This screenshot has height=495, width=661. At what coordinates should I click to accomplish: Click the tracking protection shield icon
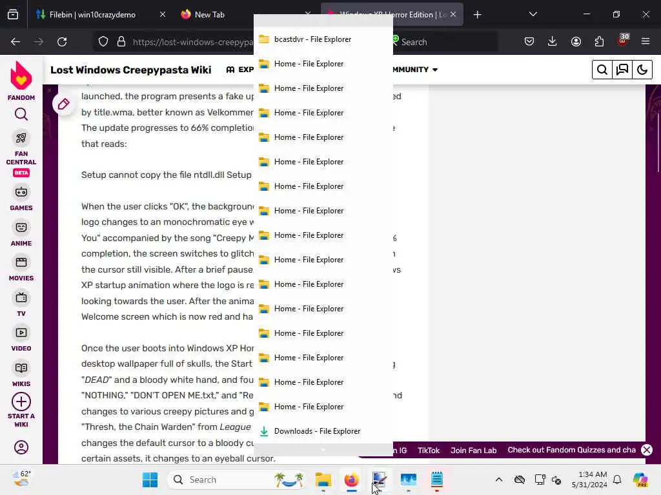coord(103,42)
